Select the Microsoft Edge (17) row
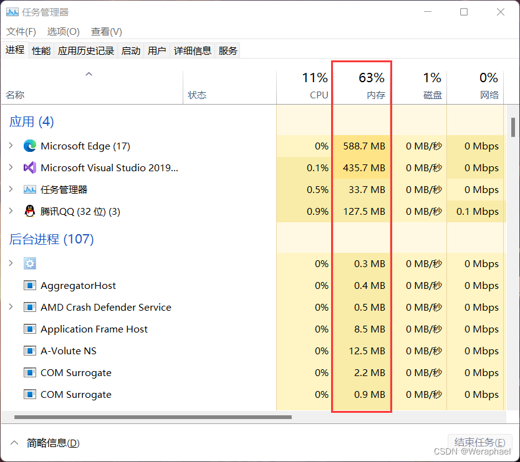Viewport: 520px width, 462px height. (x=254, y=146)
